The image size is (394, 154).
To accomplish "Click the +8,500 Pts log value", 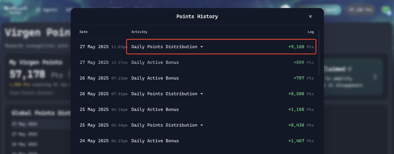I will click(301, 94).
